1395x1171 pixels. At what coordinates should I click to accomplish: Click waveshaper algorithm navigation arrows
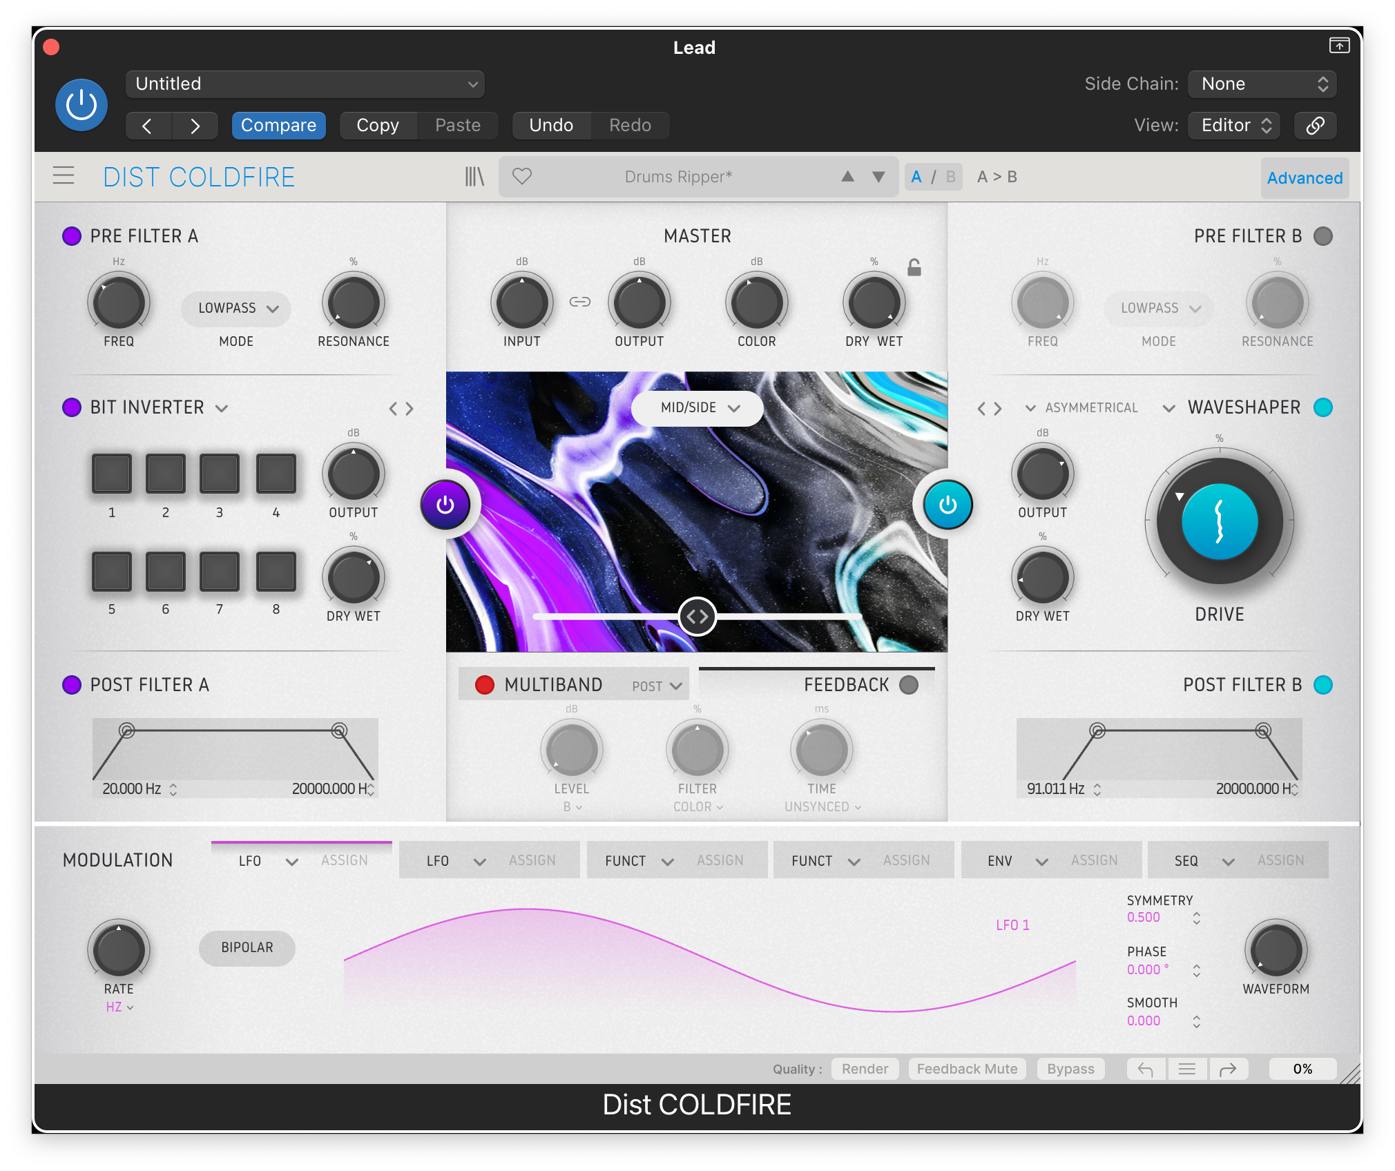[990, 409]
